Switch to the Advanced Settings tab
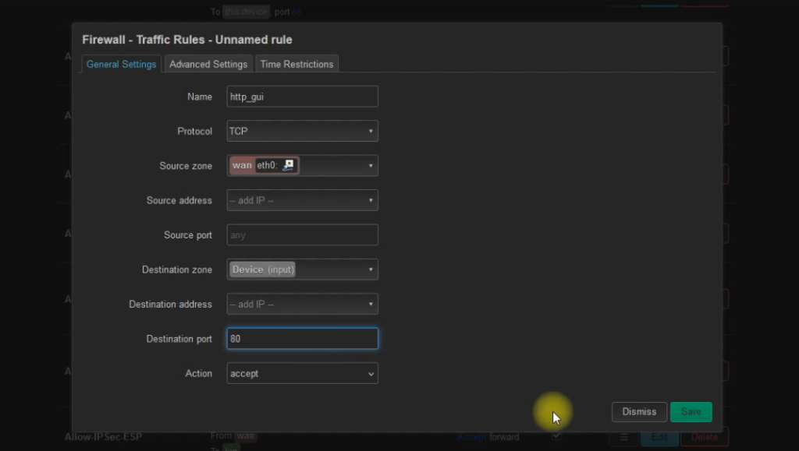The image size is (799, 451). point(208,65)
